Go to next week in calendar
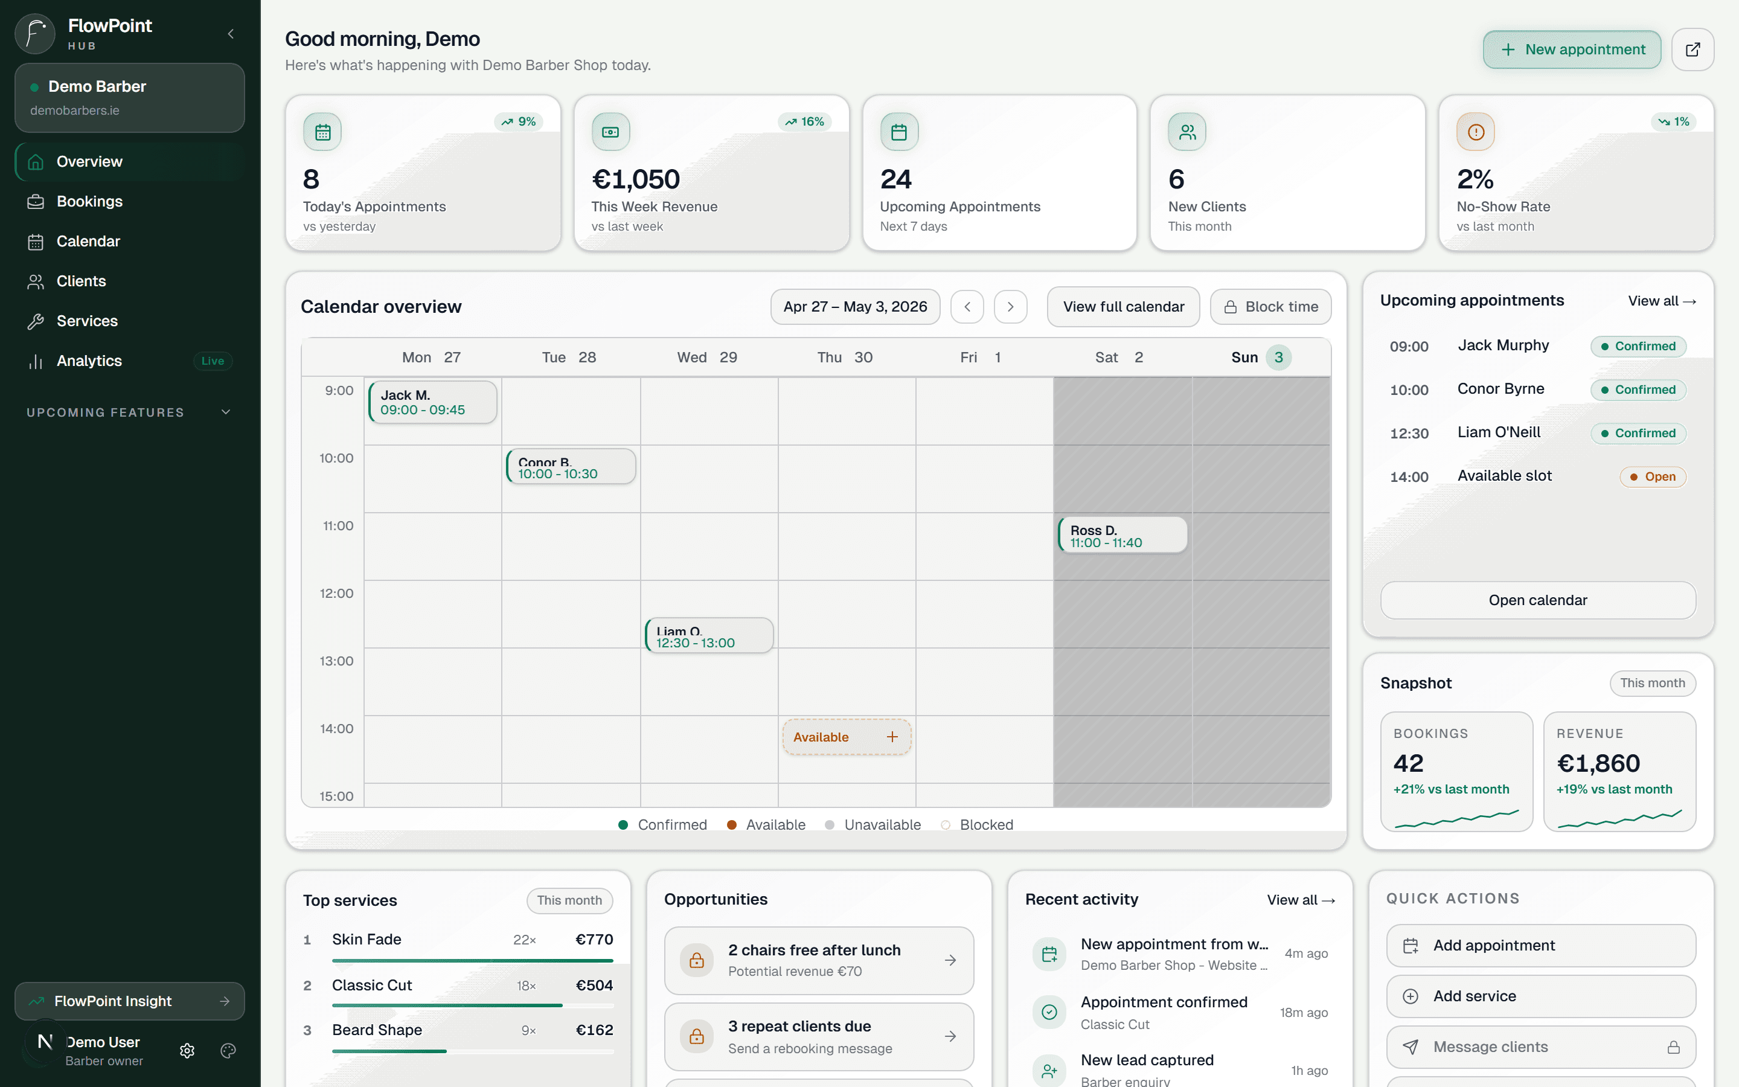 pyautogui.click(x=1010, y=307)
